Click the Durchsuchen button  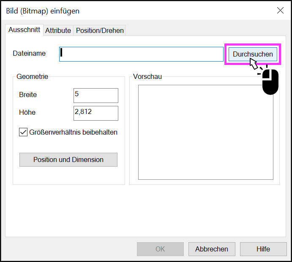click(x=253, y=54)
